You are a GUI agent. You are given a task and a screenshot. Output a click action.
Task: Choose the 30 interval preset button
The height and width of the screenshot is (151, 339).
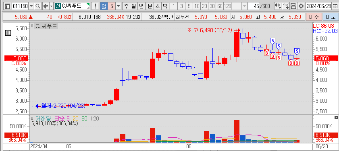click(x=212, y=6)
